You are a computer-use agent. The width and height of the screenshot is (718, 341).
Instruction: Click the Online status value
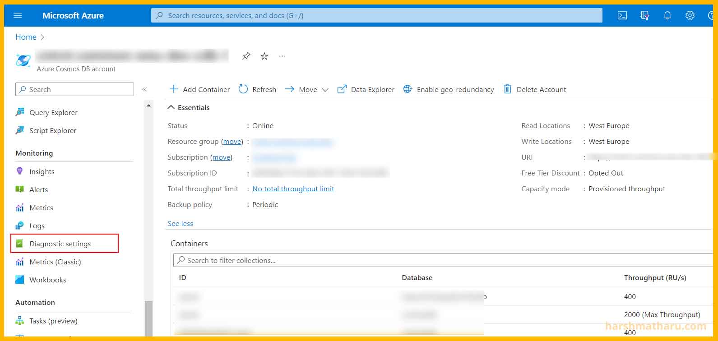tap(263, 125)
